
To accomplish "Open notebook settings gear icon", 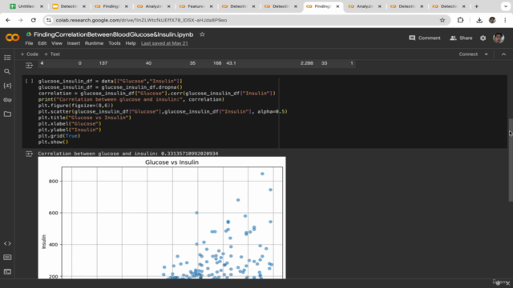I will [483, 38].
